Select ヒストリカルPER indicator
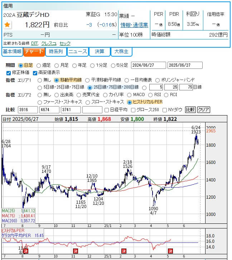The height and width of the screenshot is (260, 232). [130, 103]
